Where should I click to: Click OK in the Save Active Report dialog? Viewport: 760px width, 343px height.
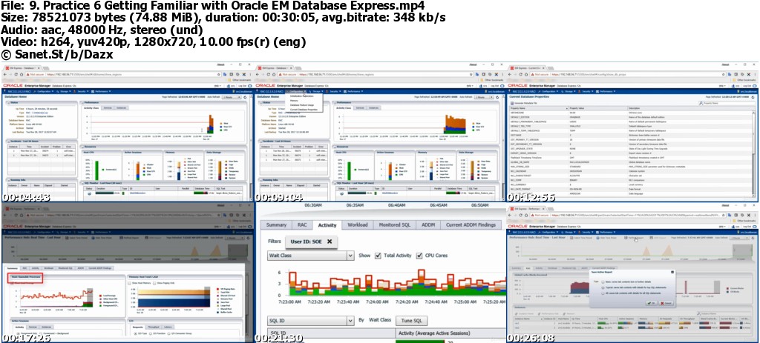(652, 303)
